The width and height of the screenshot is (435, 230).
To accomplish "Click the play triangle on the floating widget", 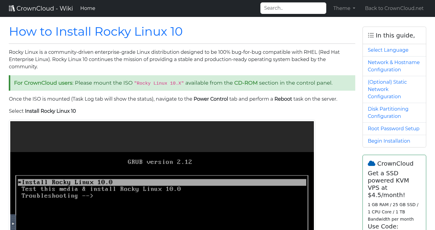I will 13,223.
